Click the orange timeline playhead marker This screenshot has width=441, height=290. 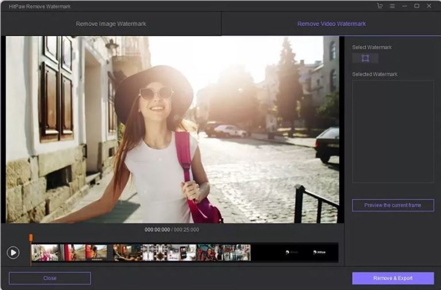31,238
